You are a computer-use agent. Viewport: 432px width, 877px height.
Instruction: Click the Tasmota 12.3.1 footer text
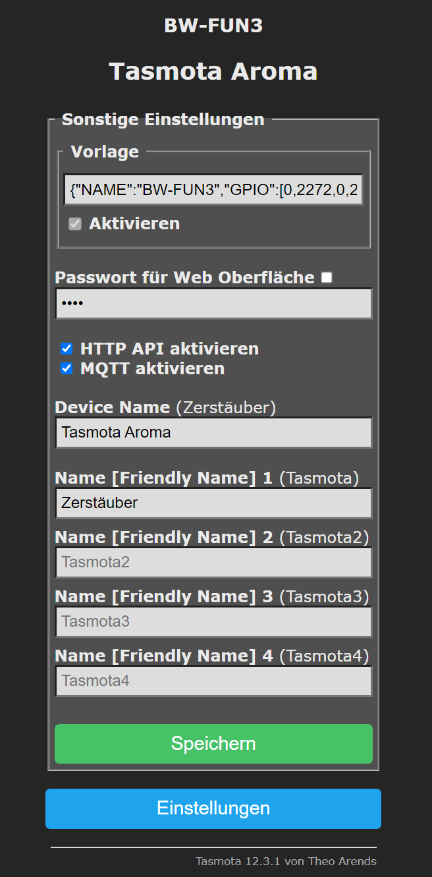286,861
